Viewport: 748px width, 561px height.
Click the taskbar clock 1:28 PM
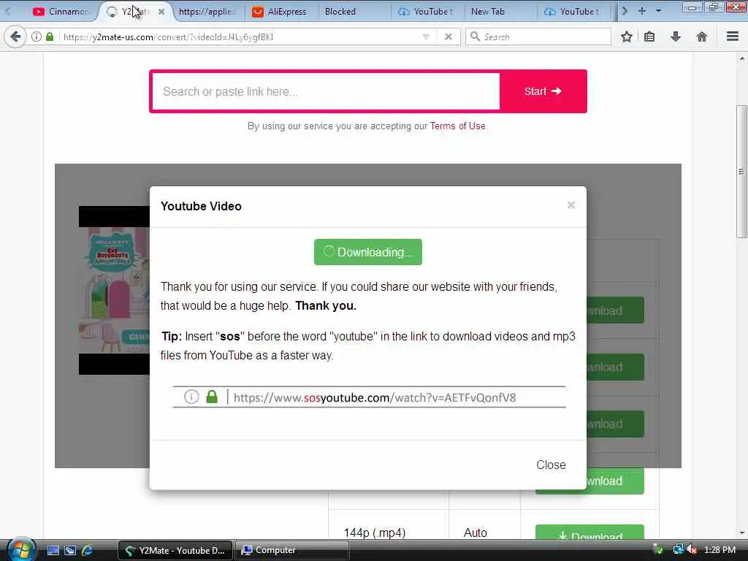pyautogui.click(x=720, y=549)
